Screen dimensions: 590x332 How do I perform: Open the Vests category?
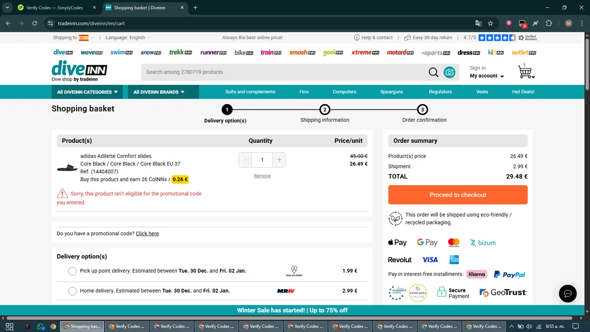[482, 92]
